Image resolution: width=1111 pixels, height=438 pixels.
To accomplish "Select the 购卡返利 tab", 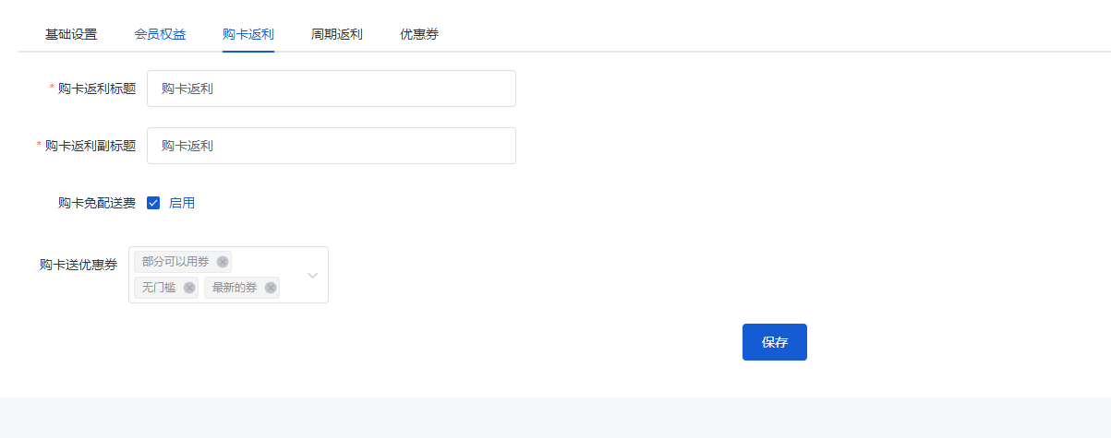I will pos(248,34).
